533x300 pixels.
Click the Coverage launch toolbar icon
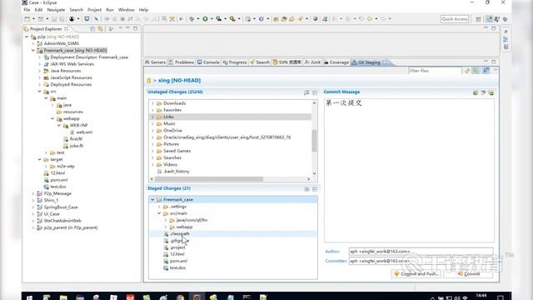(x=219, y=19)
